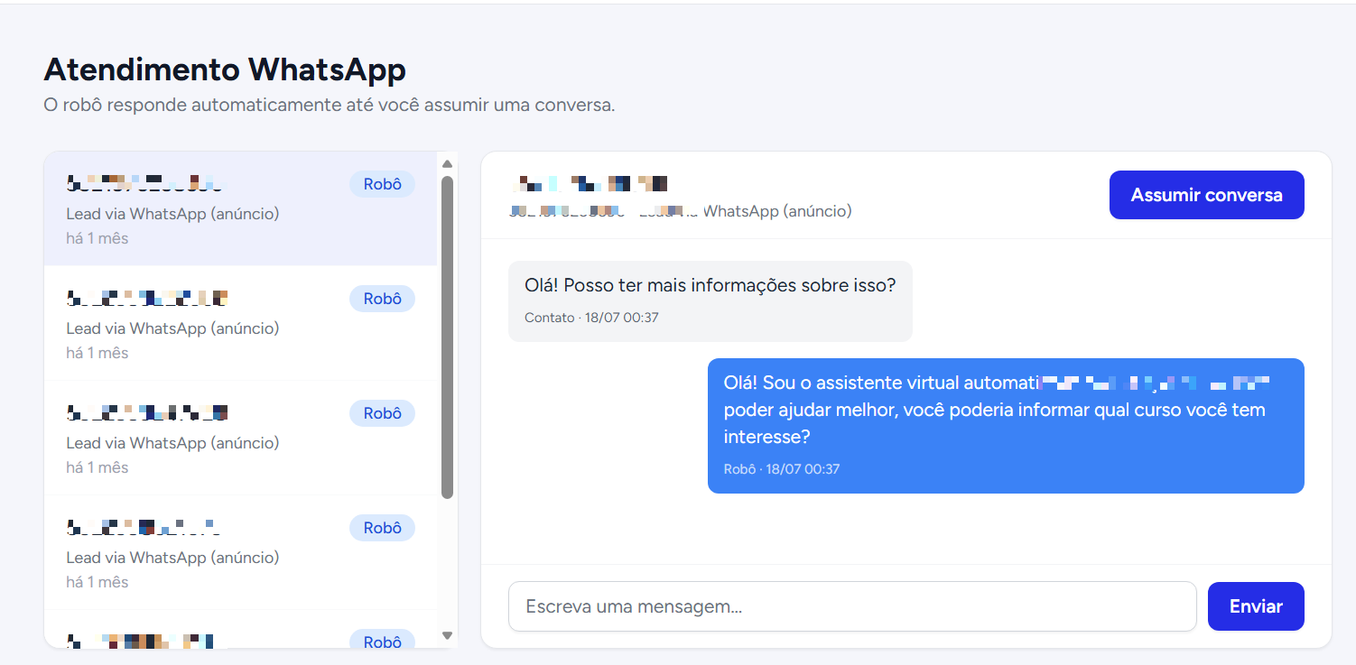Click the blue 'Olá! Sou o assistente virtual' message
Viewport: 1356px width, 665px height.
pyautogui.click(x=1006, y=426)
